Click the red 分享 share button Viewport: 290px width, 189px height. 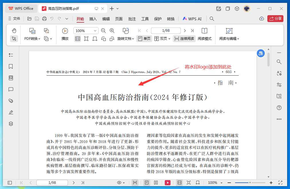[x=275, y=19]
